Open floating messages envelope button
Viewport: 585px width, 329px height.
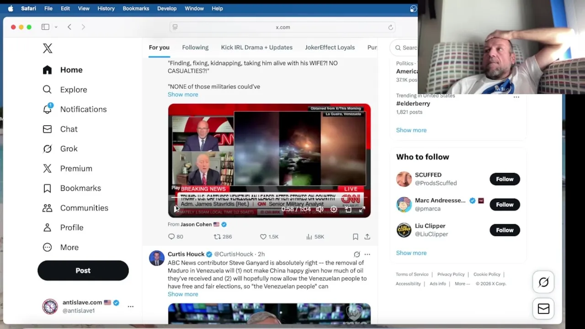tap(543, 309)
